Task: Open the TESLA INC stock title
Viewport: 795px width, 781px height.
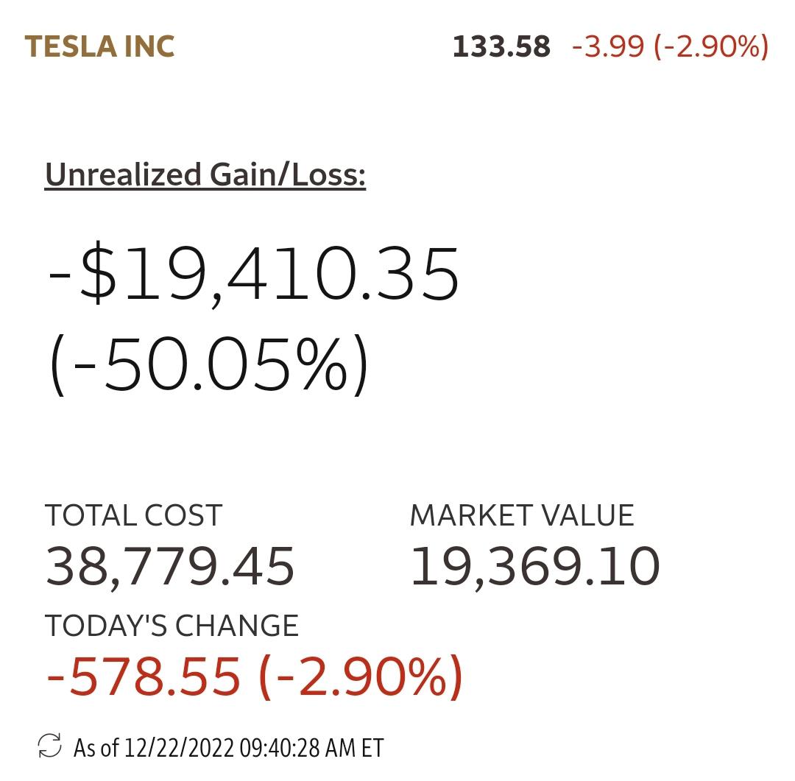Action: 99,47
